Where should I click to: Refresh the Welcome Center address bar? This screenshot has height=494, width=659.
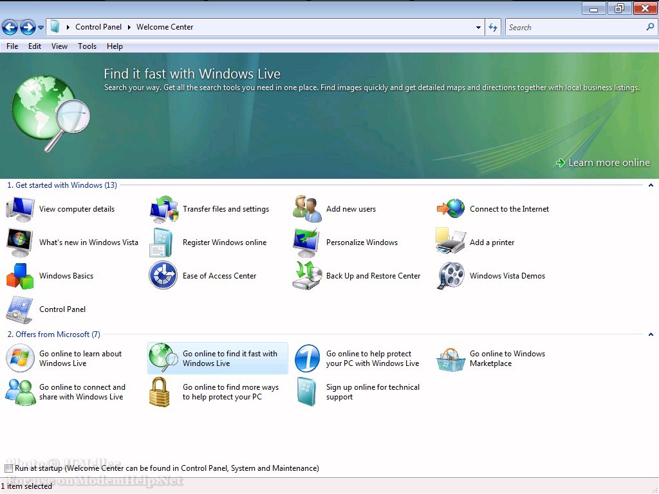(493, 27)
